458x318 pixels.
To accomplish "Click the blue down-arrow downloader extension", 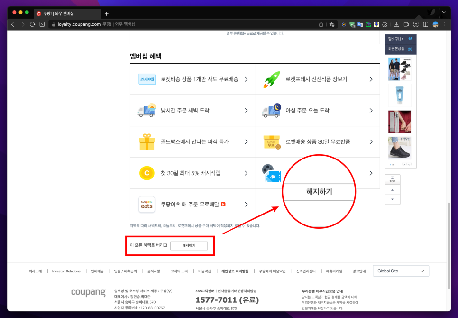I will 376,25.
